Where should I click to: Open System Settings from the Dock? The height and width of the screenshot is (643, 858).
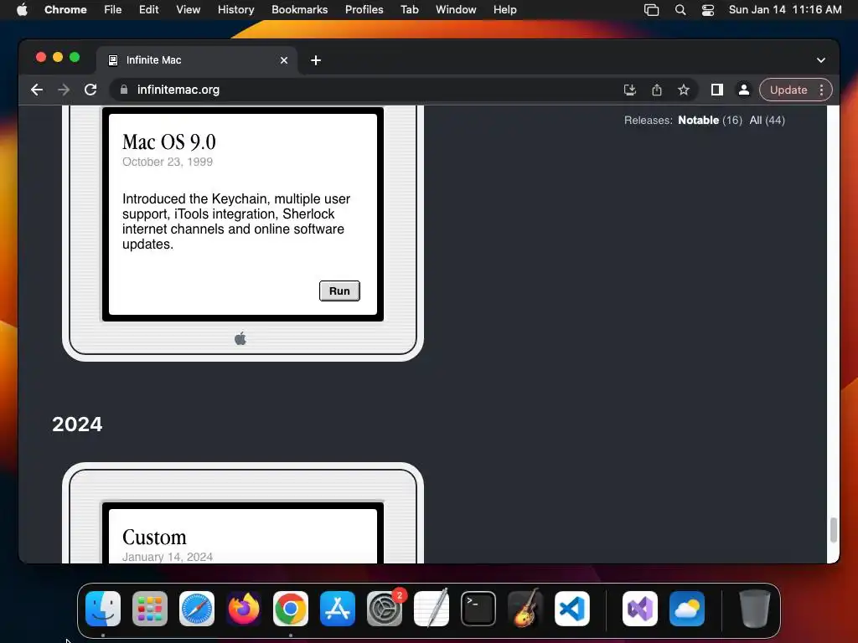pos(385,609)
